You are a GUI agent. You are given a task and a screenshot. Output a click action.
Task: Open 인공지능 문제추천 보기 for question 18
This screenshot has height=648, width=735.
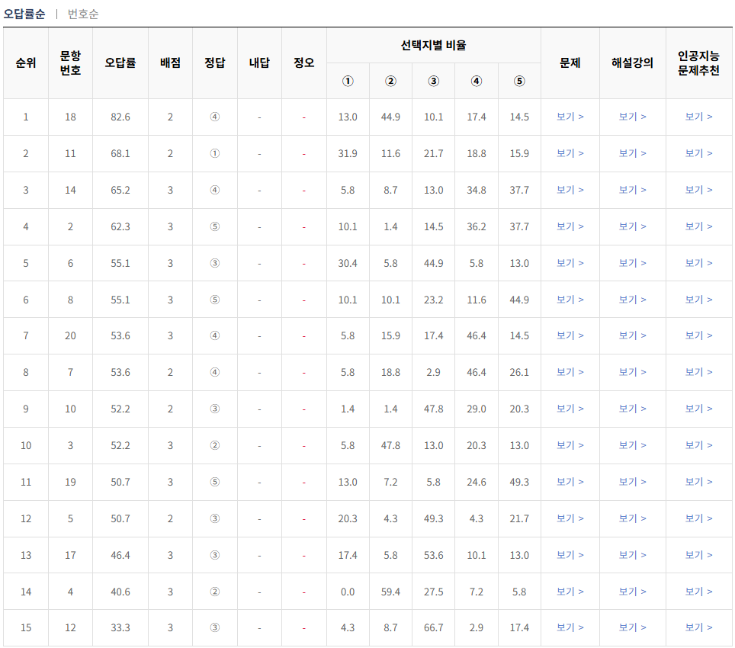[698, 117]
